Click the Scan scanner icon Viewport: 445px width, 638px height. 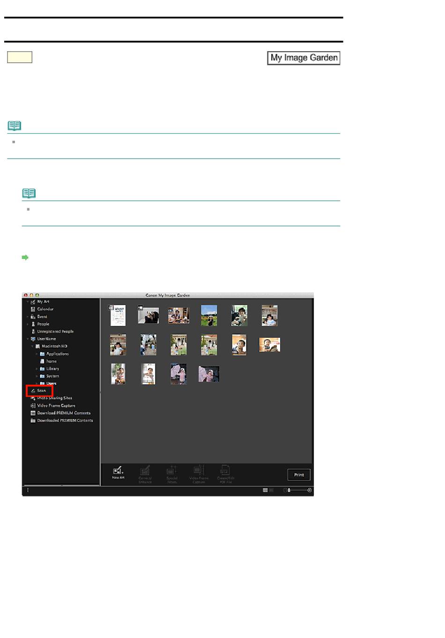pos(33,391)
